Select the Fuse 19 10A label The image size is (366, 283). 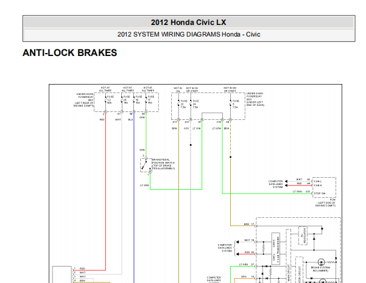click(139, 100)
